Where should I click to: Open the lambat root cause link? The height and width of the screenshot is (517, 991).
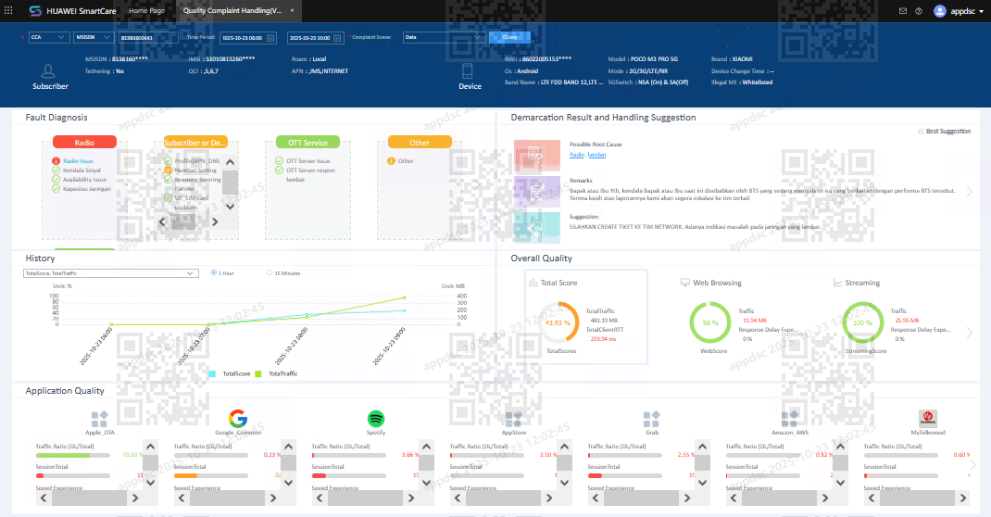[596, 155]
